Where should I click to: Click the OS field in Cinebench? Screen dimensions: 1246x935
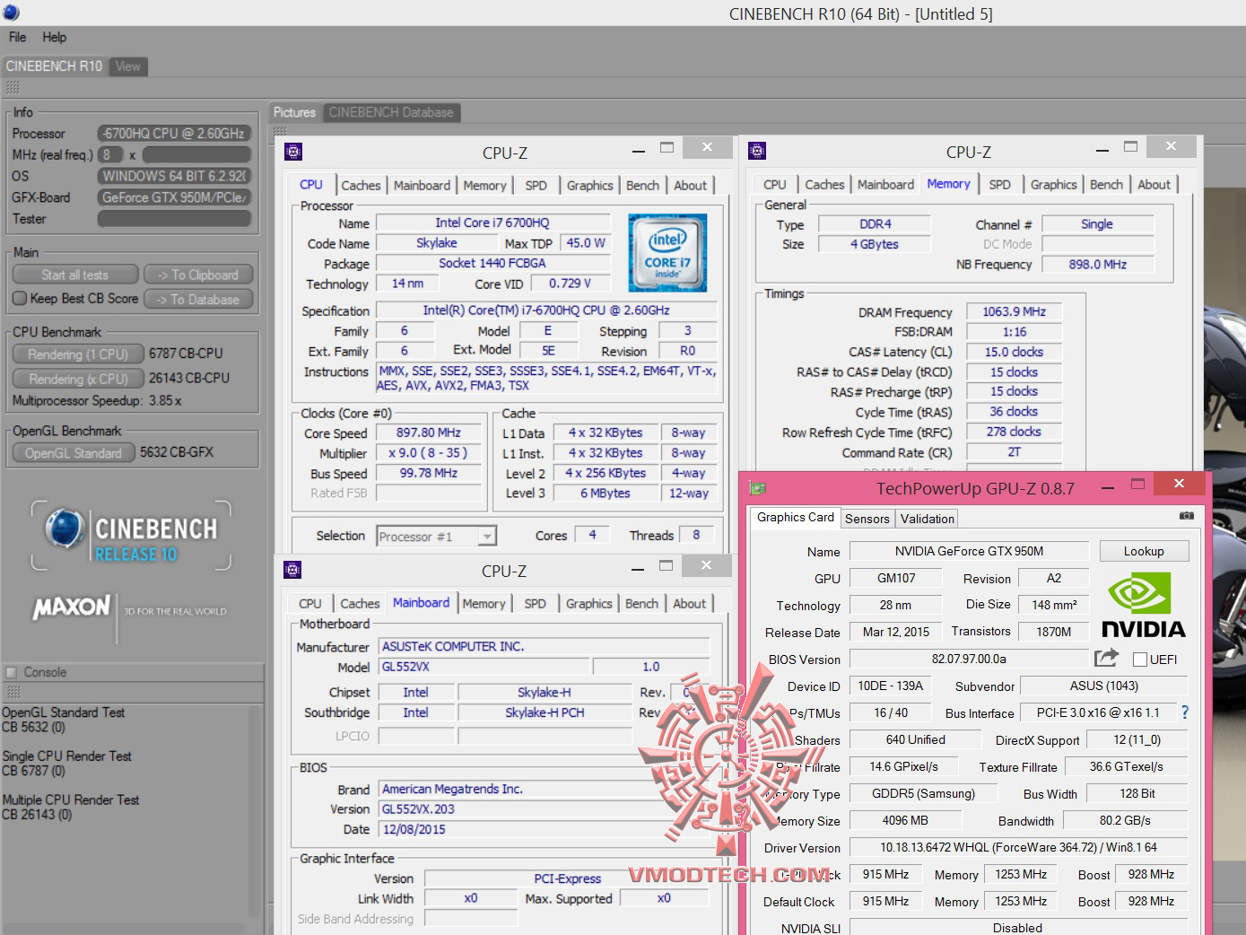pyautogui.click(x=174, y=176)
